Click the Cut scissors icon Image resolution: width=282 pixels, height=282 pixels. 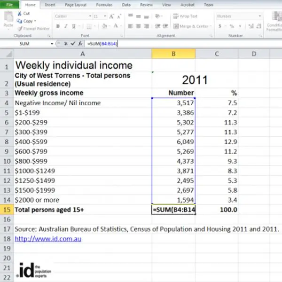(x=19, y=14)
